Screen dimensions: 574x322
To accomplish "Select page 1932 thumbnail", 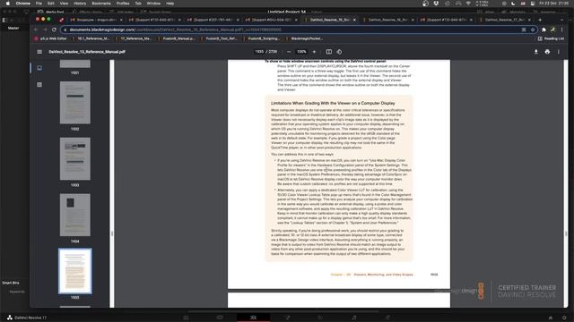I will 75,103.
